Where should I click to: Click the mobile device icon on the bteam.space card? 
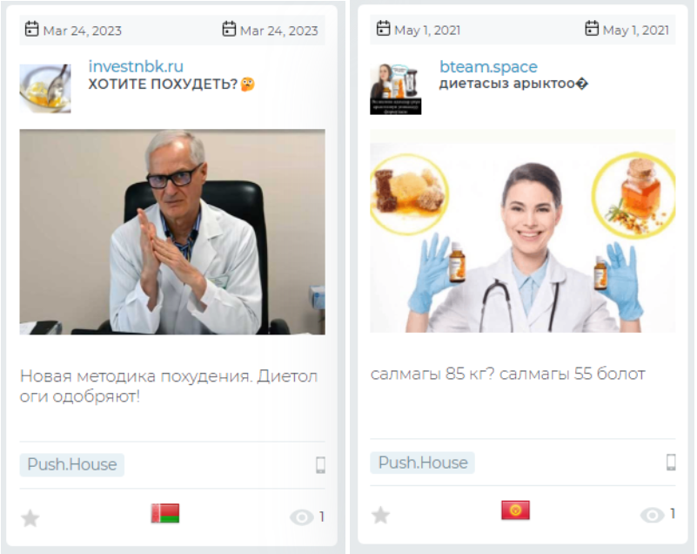click(671, 463)
